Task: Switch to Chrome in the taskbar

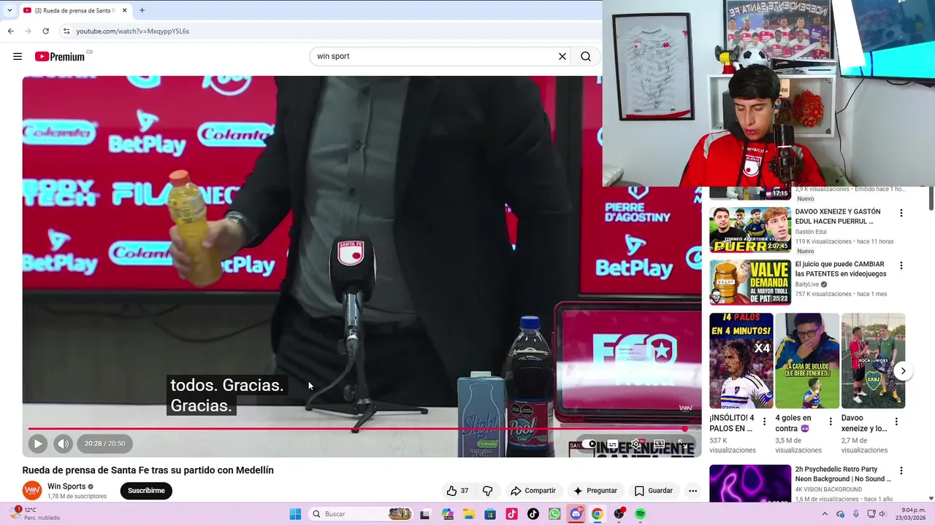Action: 598,514
